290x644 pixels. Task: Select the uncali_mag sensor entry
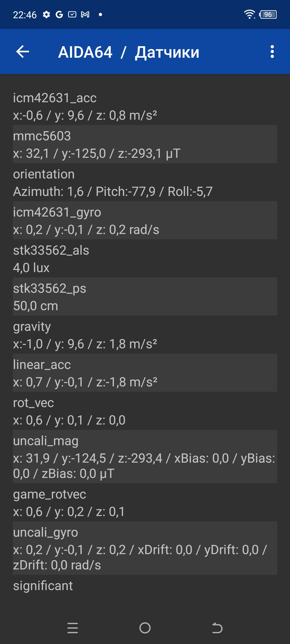coord(145,457)
